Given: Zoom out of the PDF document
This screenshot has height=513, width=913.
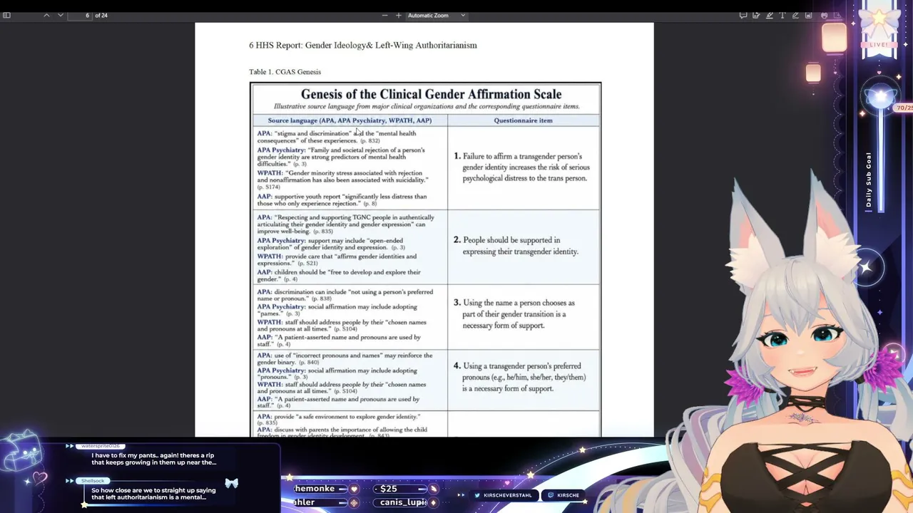Looking at the screenshot, I should coord(385,15).
